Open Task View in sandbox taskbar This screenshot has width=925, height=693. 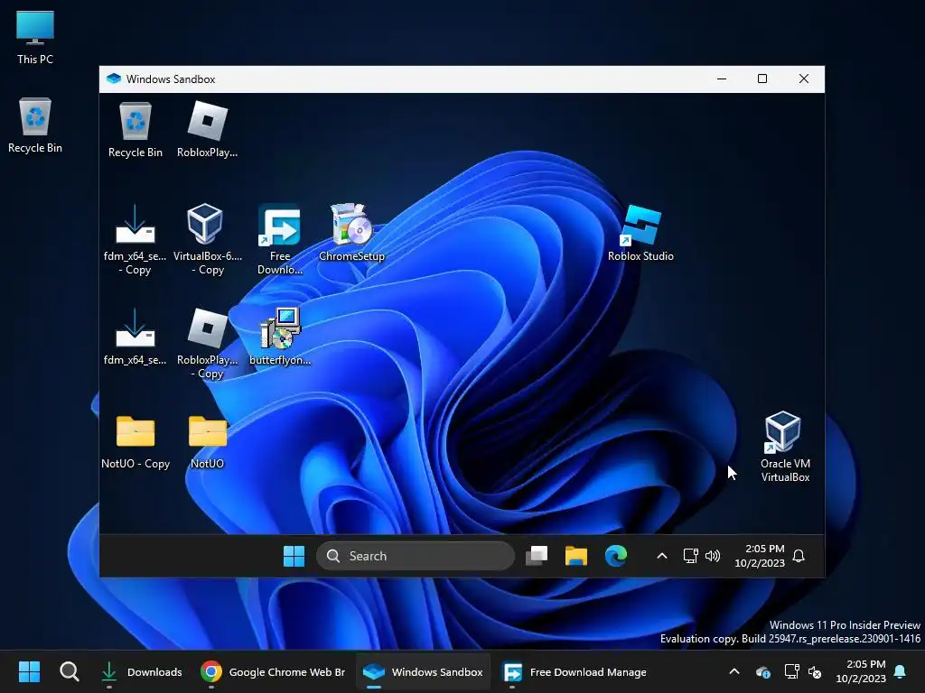pyautogui.click(x=537, y=556)
